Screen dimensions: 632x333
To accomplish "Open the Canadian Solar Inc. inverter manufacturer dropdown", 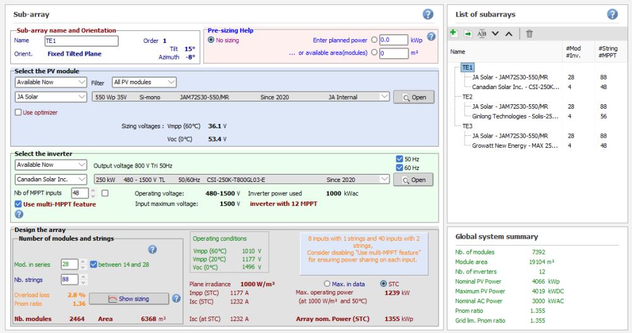I will (x=51, y=179).
